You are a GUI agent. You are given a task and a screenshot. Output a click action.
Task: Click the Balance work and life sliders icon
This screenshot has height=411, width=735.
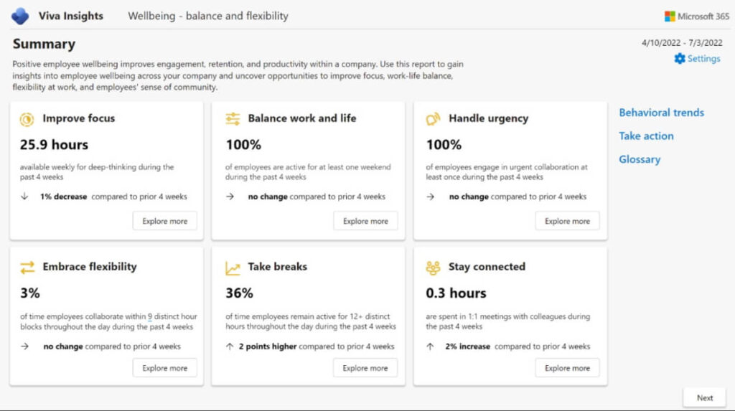click(233, 119)
